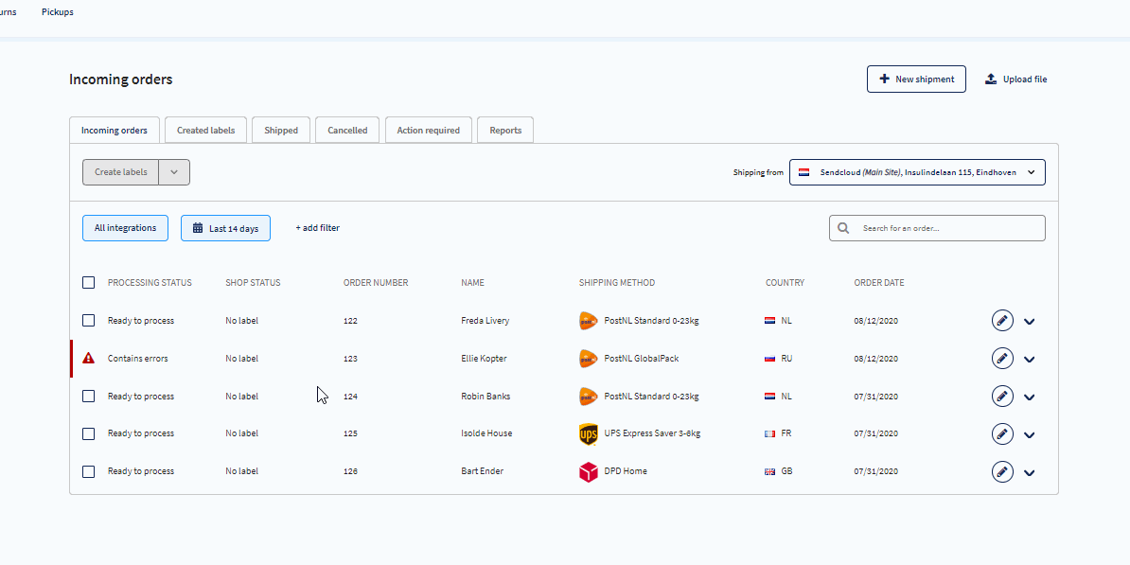This screenshot has height=565, width=1130.
Task: Open Pickups in top navigation
Action: click(x=58, y=12)
